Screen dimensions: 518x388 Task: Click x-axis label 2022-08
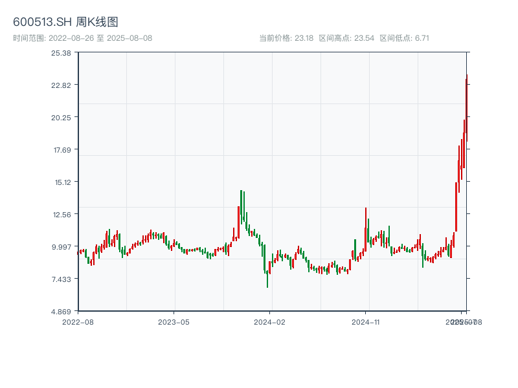coord(78,322)
